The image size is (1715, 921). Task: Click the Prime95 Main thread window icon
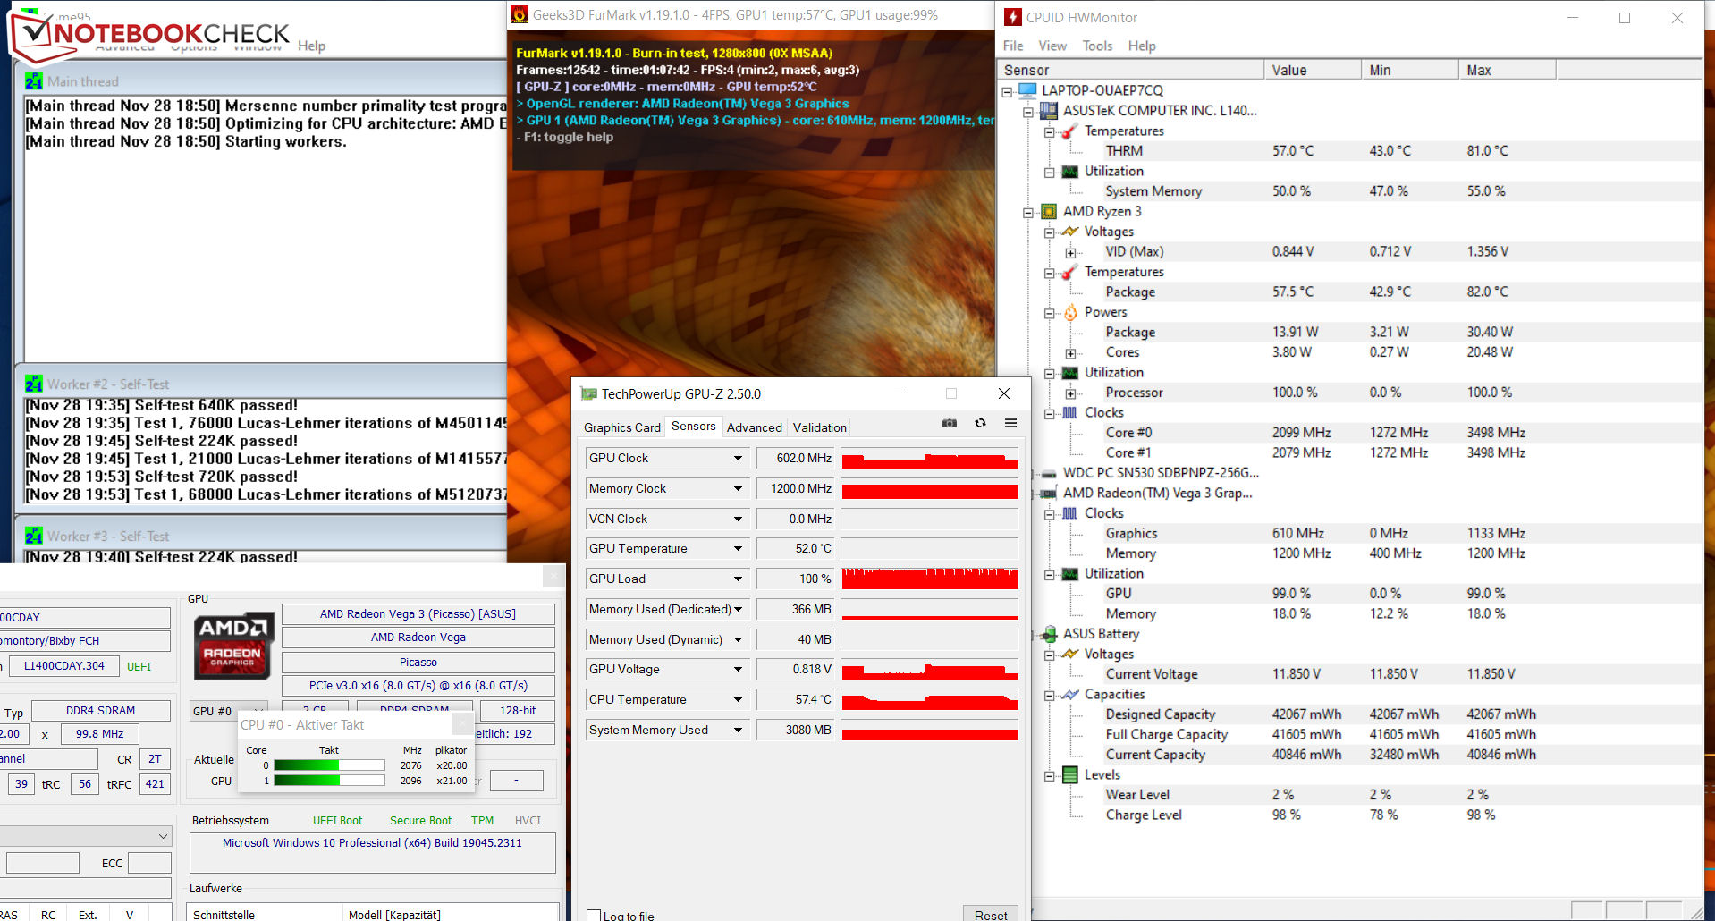tap(34, 81)
